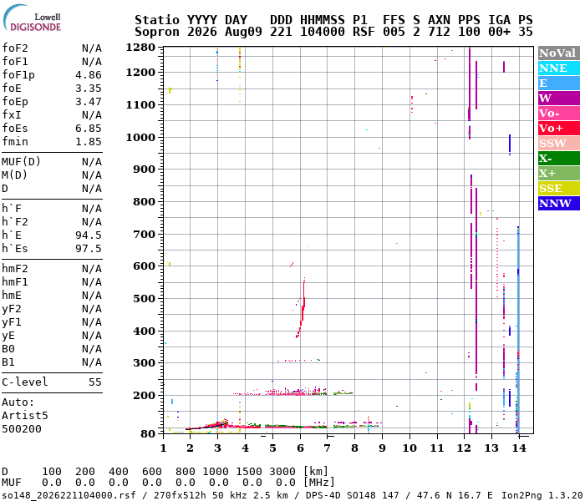Click the 10 MHz frequency axis label
The height and width of the screenshot is (501, 585).
pyautogui.click(x=409, y=448)
